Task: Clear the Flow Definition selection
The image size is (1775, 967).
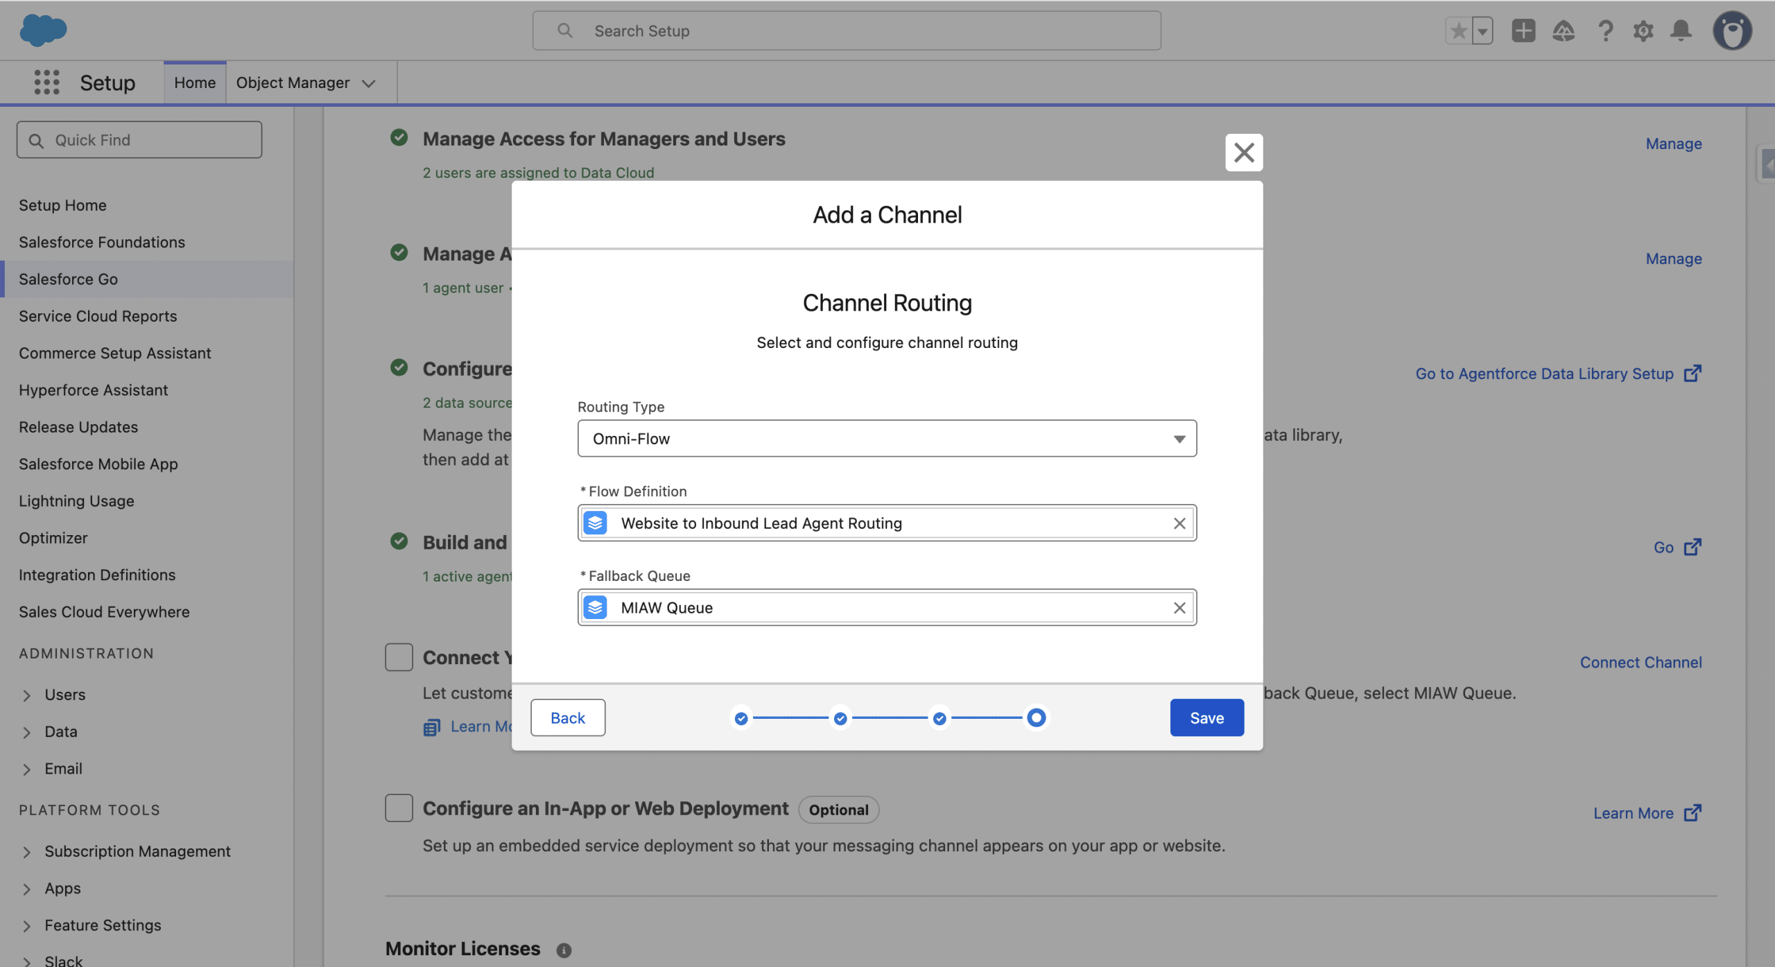Action: [1179, 523]
